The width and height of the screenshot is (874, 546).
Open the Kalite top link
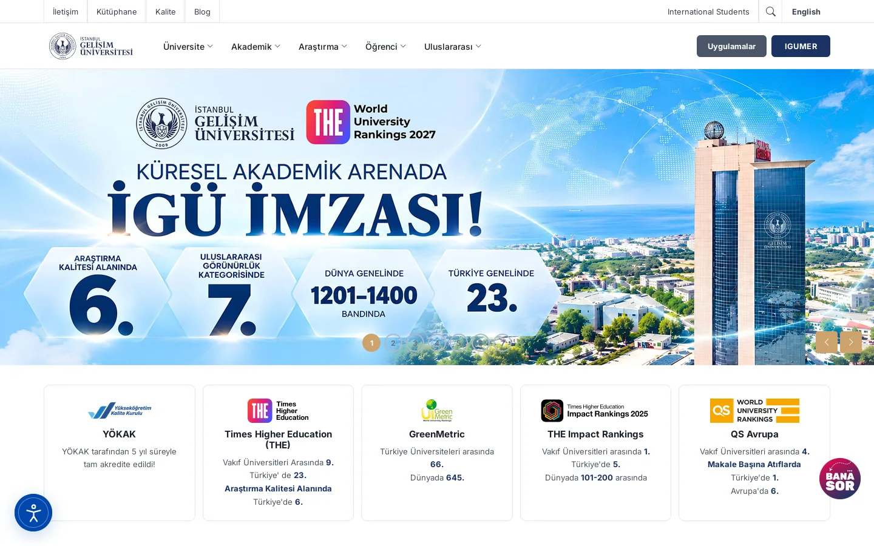point(165,12)
